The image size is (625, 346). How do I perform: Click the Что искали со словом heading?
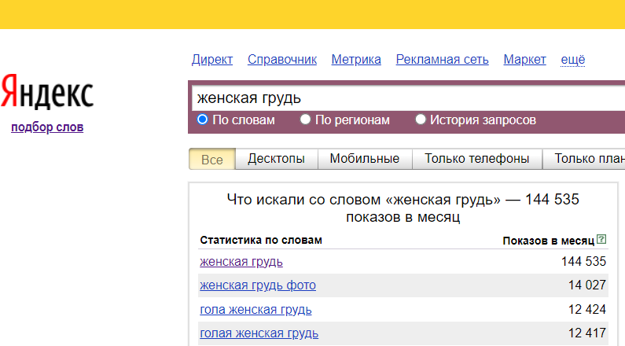click(403, 208)
